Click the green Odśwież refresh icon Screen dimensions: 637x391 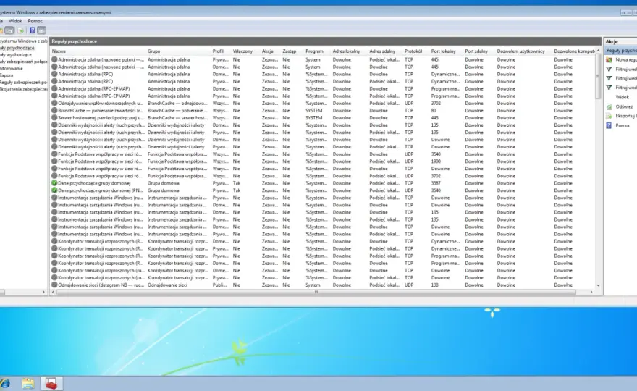pyautogui.click(x=609, y=107)
